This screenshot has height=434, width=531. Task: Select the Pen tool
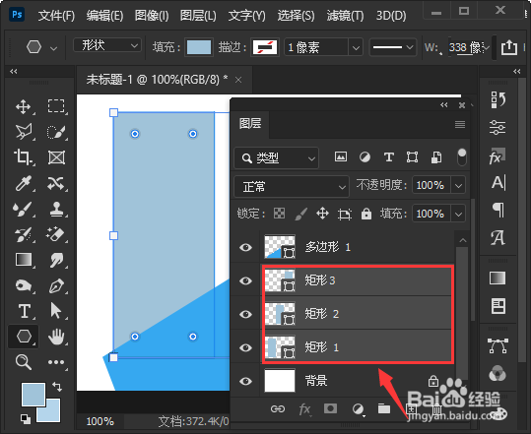tap(56, 285)
